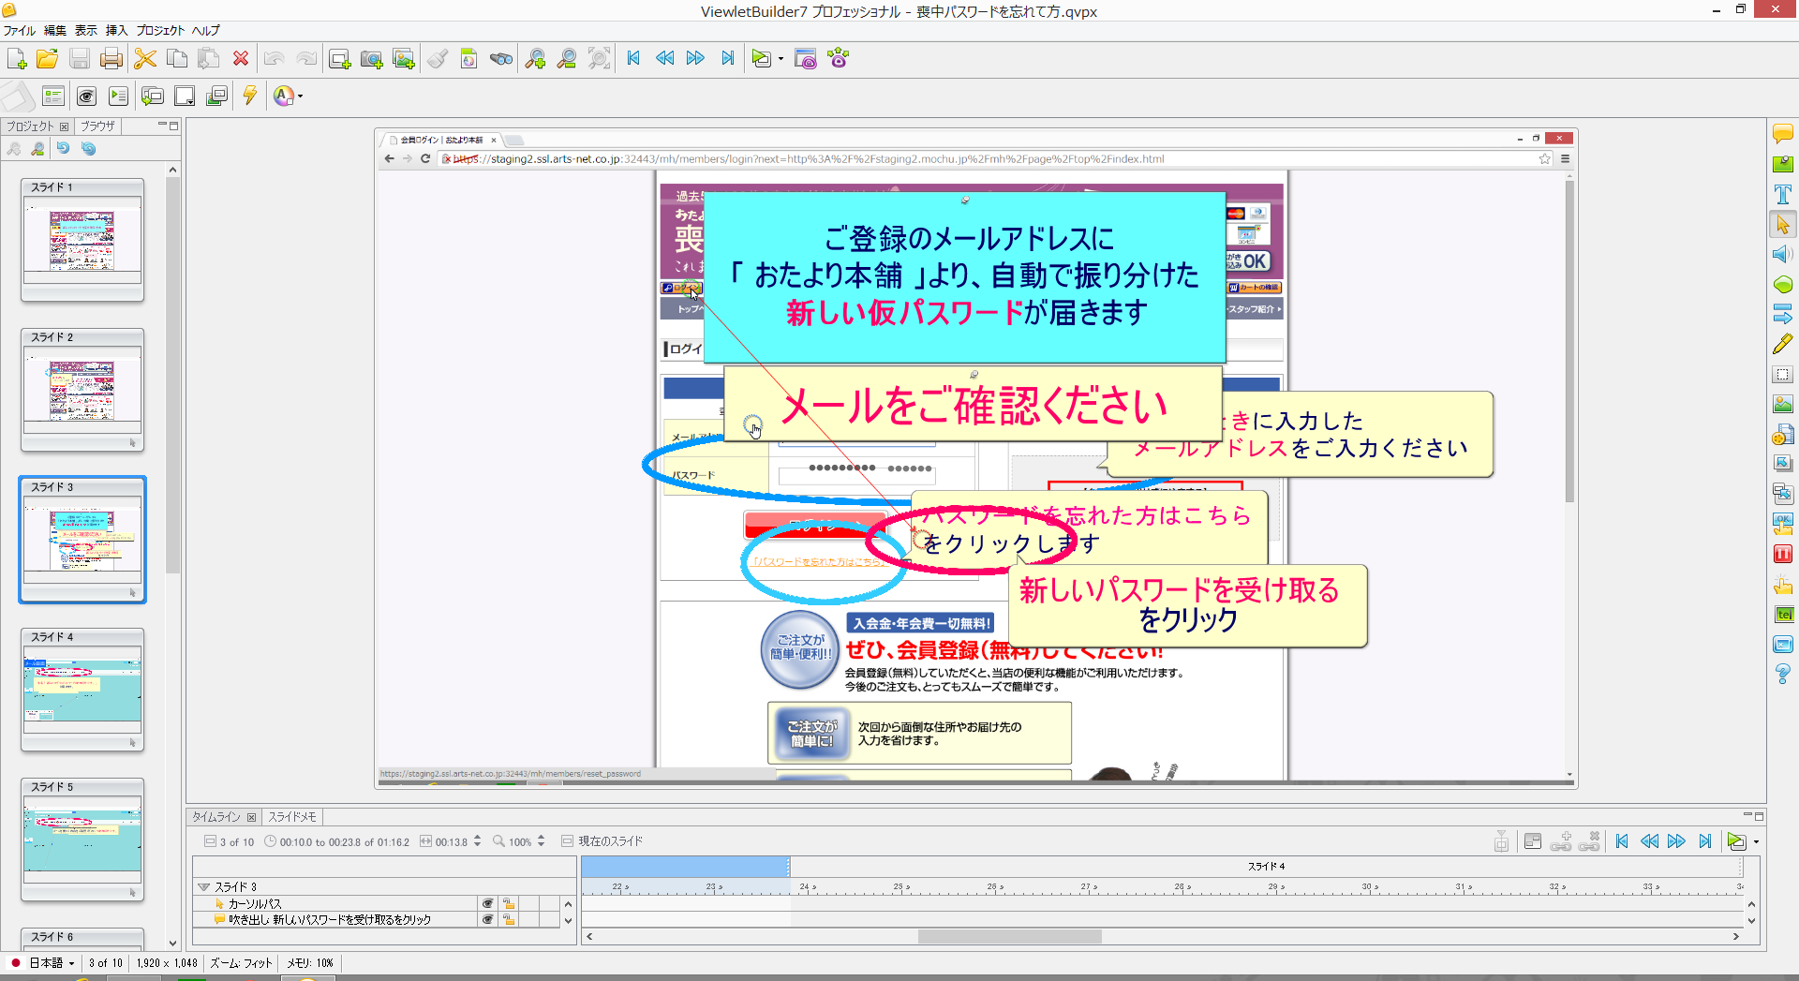Viewport: 1799px width, 981px height.
Task: Click the lightning bolt icon
Action: 249,96
